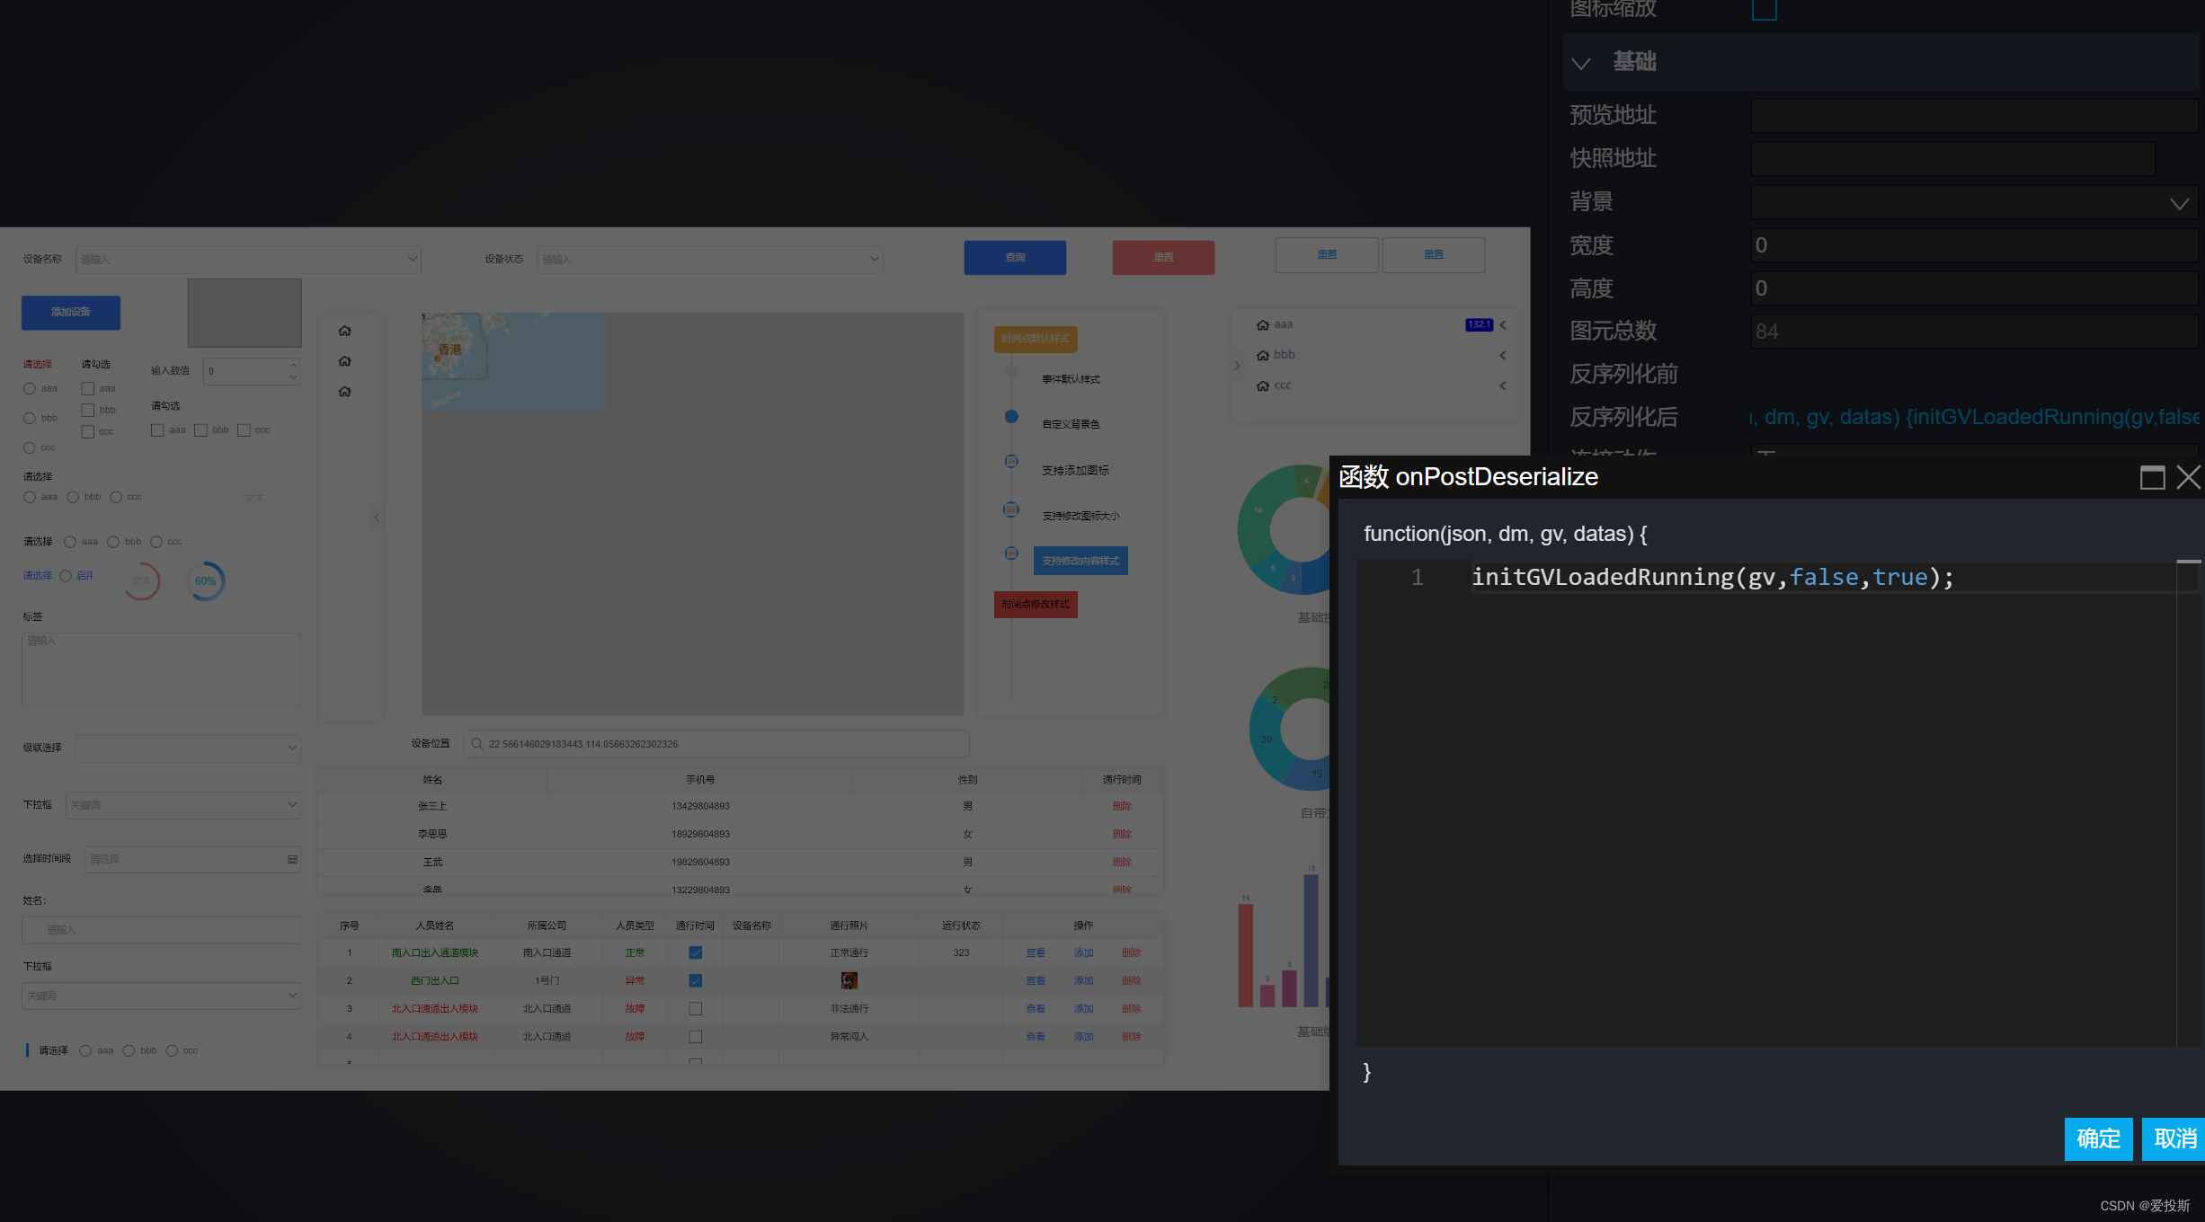Click the 删除 link on the 张三上 row
Viewport: 2205px width, 1222px height.
coord(1121,805)
